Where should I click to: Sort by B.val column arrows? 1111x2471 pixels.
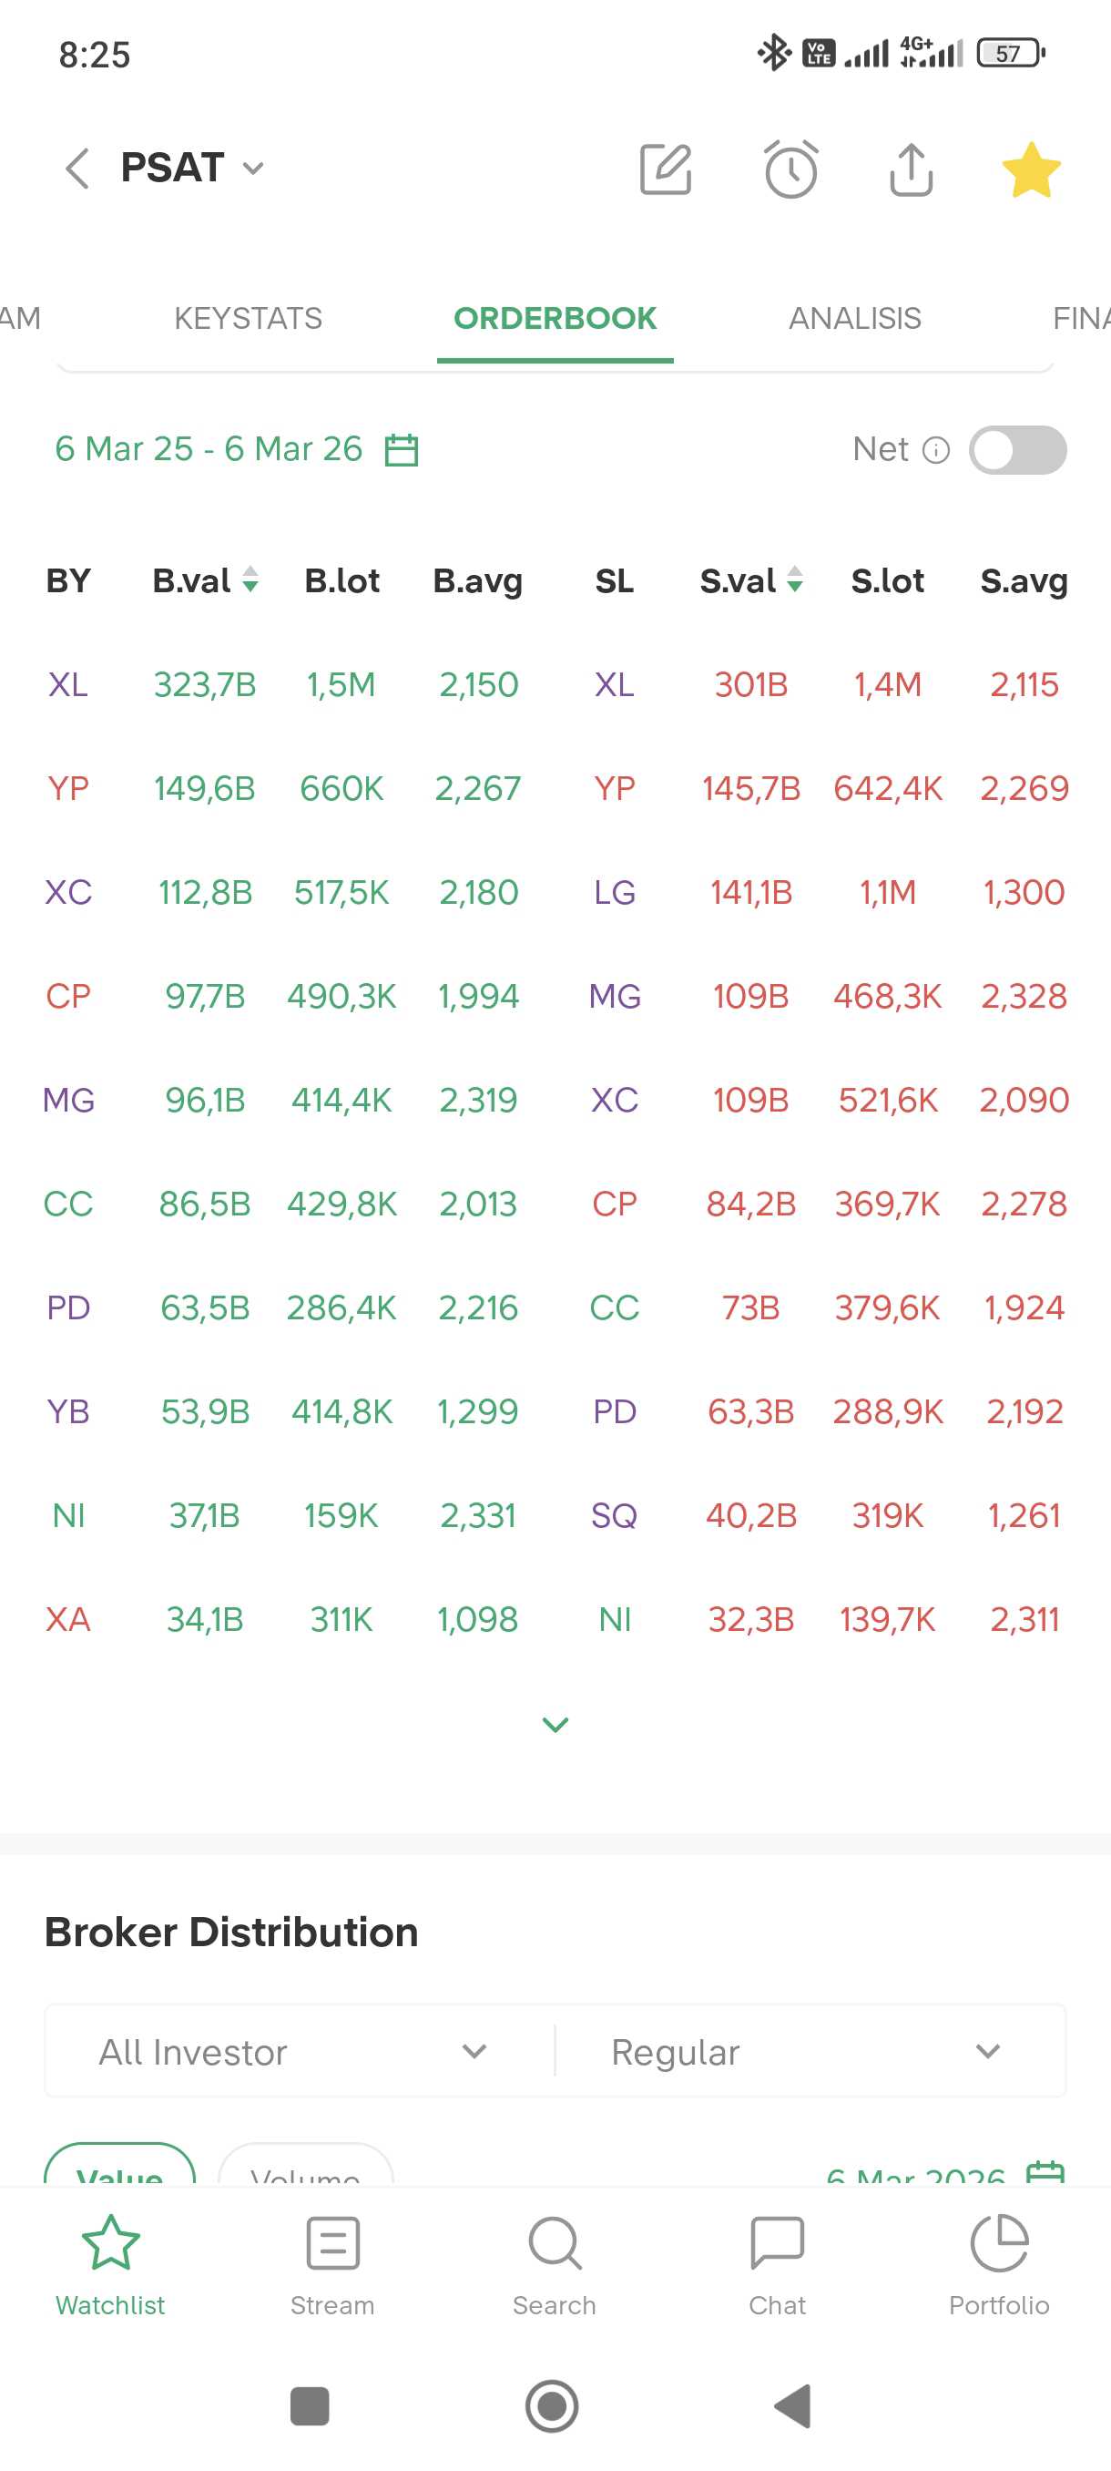pos(250,580)
